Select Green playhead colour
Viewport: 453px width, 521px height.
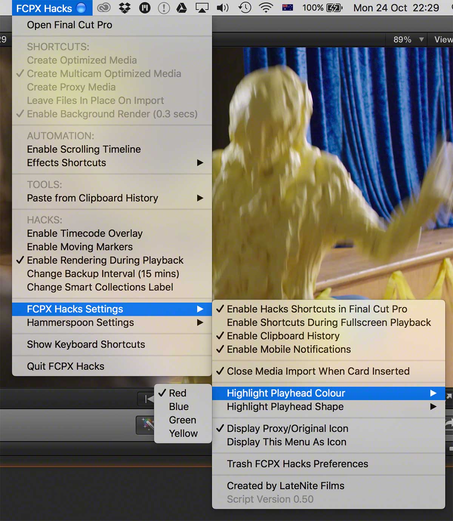tap(183, 420)
